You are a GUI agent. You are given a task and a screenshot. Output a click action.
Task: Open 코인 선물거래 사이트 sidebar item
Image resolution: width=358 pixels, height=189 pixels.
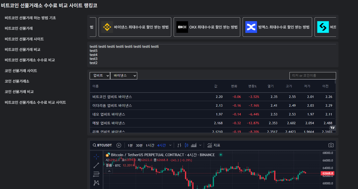(x=21, y=71)
